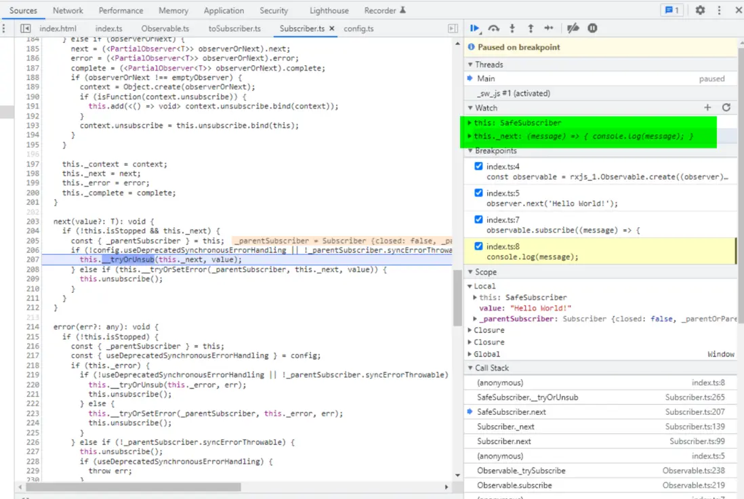Image resolution: width=744 pixels, height=499 pixels.
Task: Step into next function call
Action: tap(512, 28)
